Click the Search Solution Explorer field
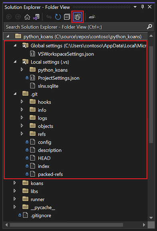The height and width of the screenshot is (231, 157). [x=75, y=27]
